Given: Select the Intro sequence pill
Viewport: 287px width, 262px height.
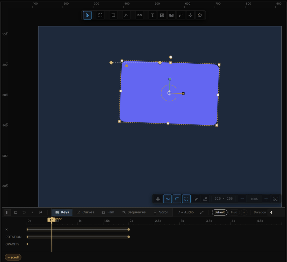Looking at the screenshot, I should click(234, 212).
